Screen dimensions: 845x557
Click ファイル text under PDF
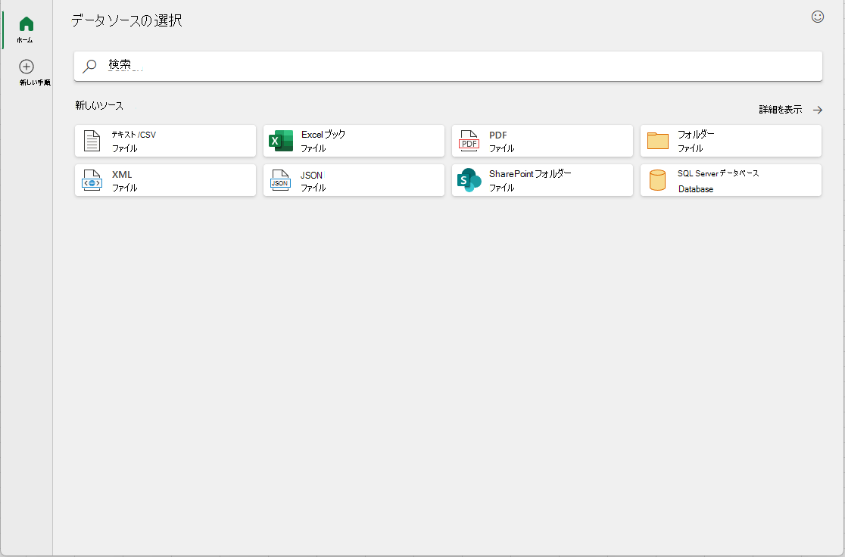tap(502, 148)
